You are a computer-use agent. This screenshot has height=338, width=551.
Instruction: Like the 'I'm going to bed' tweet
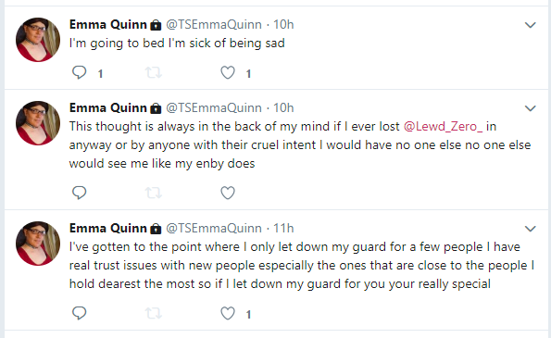(228, 73)
